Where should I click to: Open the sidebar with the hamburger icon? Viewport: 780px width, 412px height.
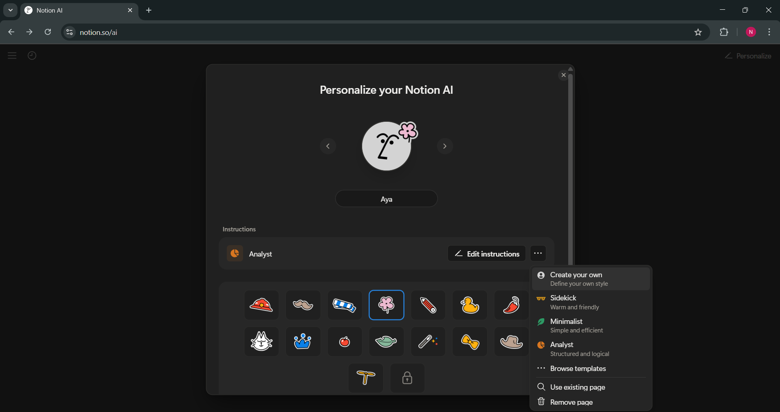pyautogui.click(x=12, y=56)
